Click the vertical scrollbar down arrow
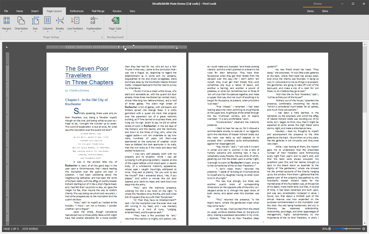The height and width of the screenshot is (234, 369). pos(365,223)
